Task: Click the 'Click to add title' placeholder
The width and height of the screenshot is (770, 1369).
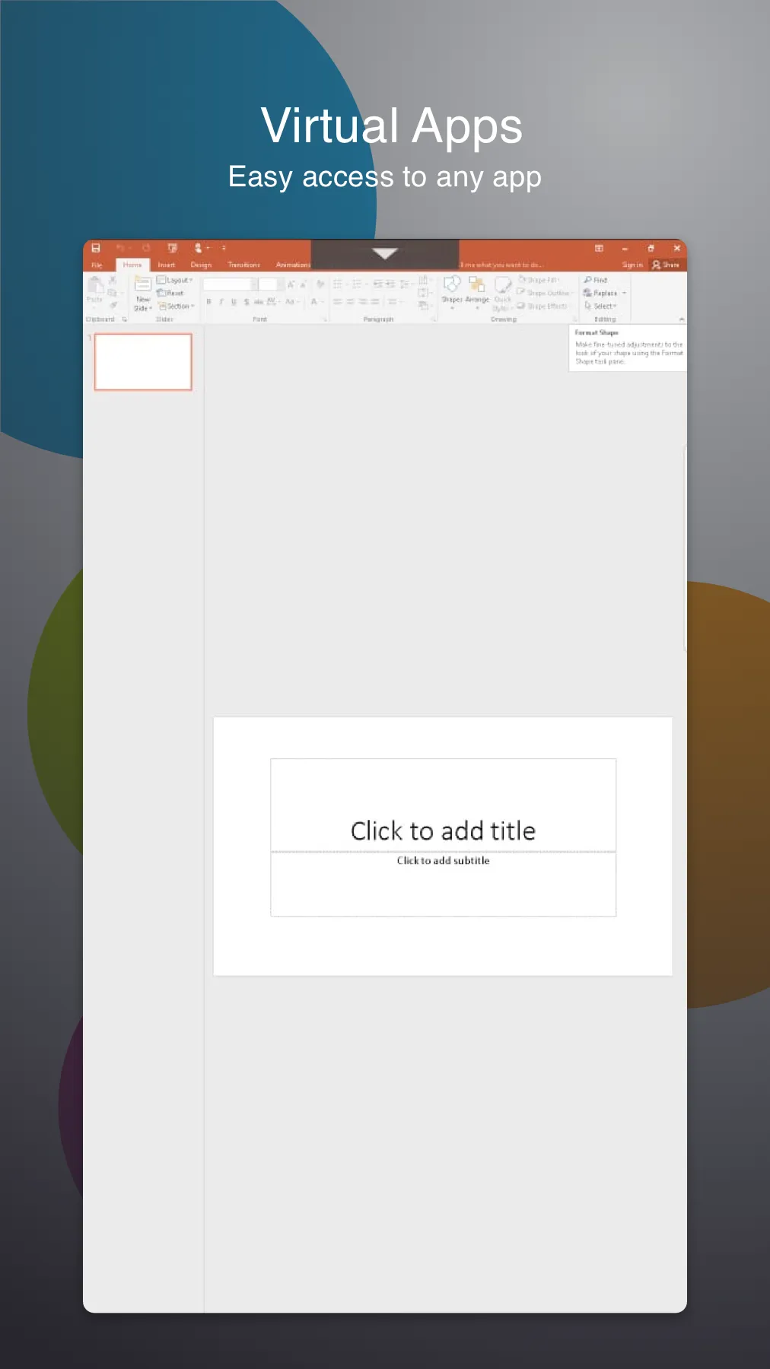Action: coord(443,830)
